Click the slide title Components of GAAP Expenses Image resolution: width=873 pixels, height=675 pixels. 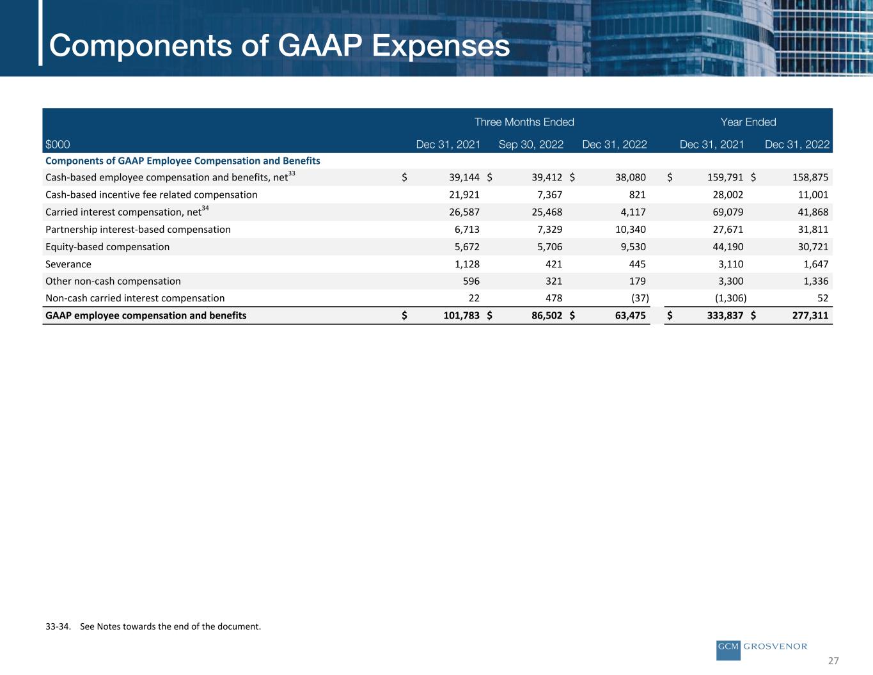point(279,45)
